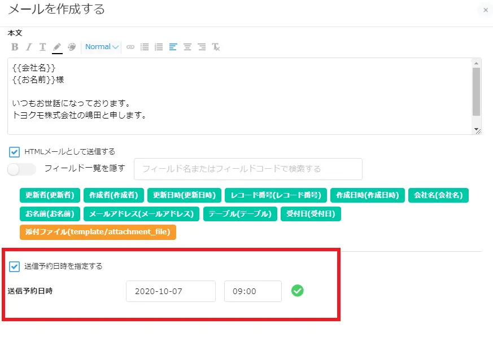
Task: Insert the 会社名(会社名) field tag
Action: (438, 195)
